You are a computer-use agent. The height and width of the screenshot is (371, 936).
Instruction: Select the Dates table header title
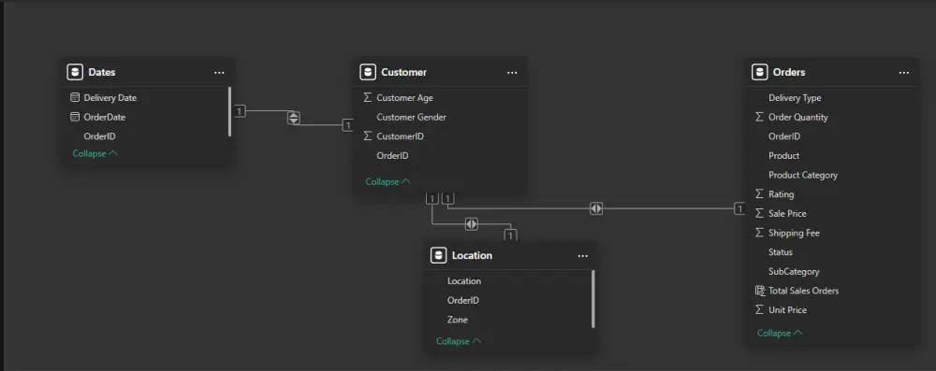click(101, 72)
